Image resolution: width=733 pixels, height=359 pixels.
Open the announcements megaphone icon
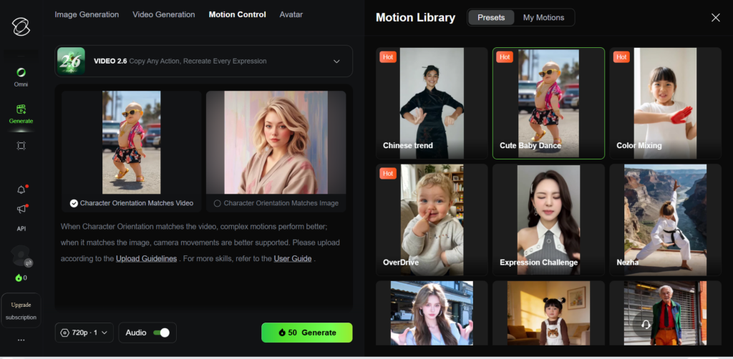coord(21,209)
